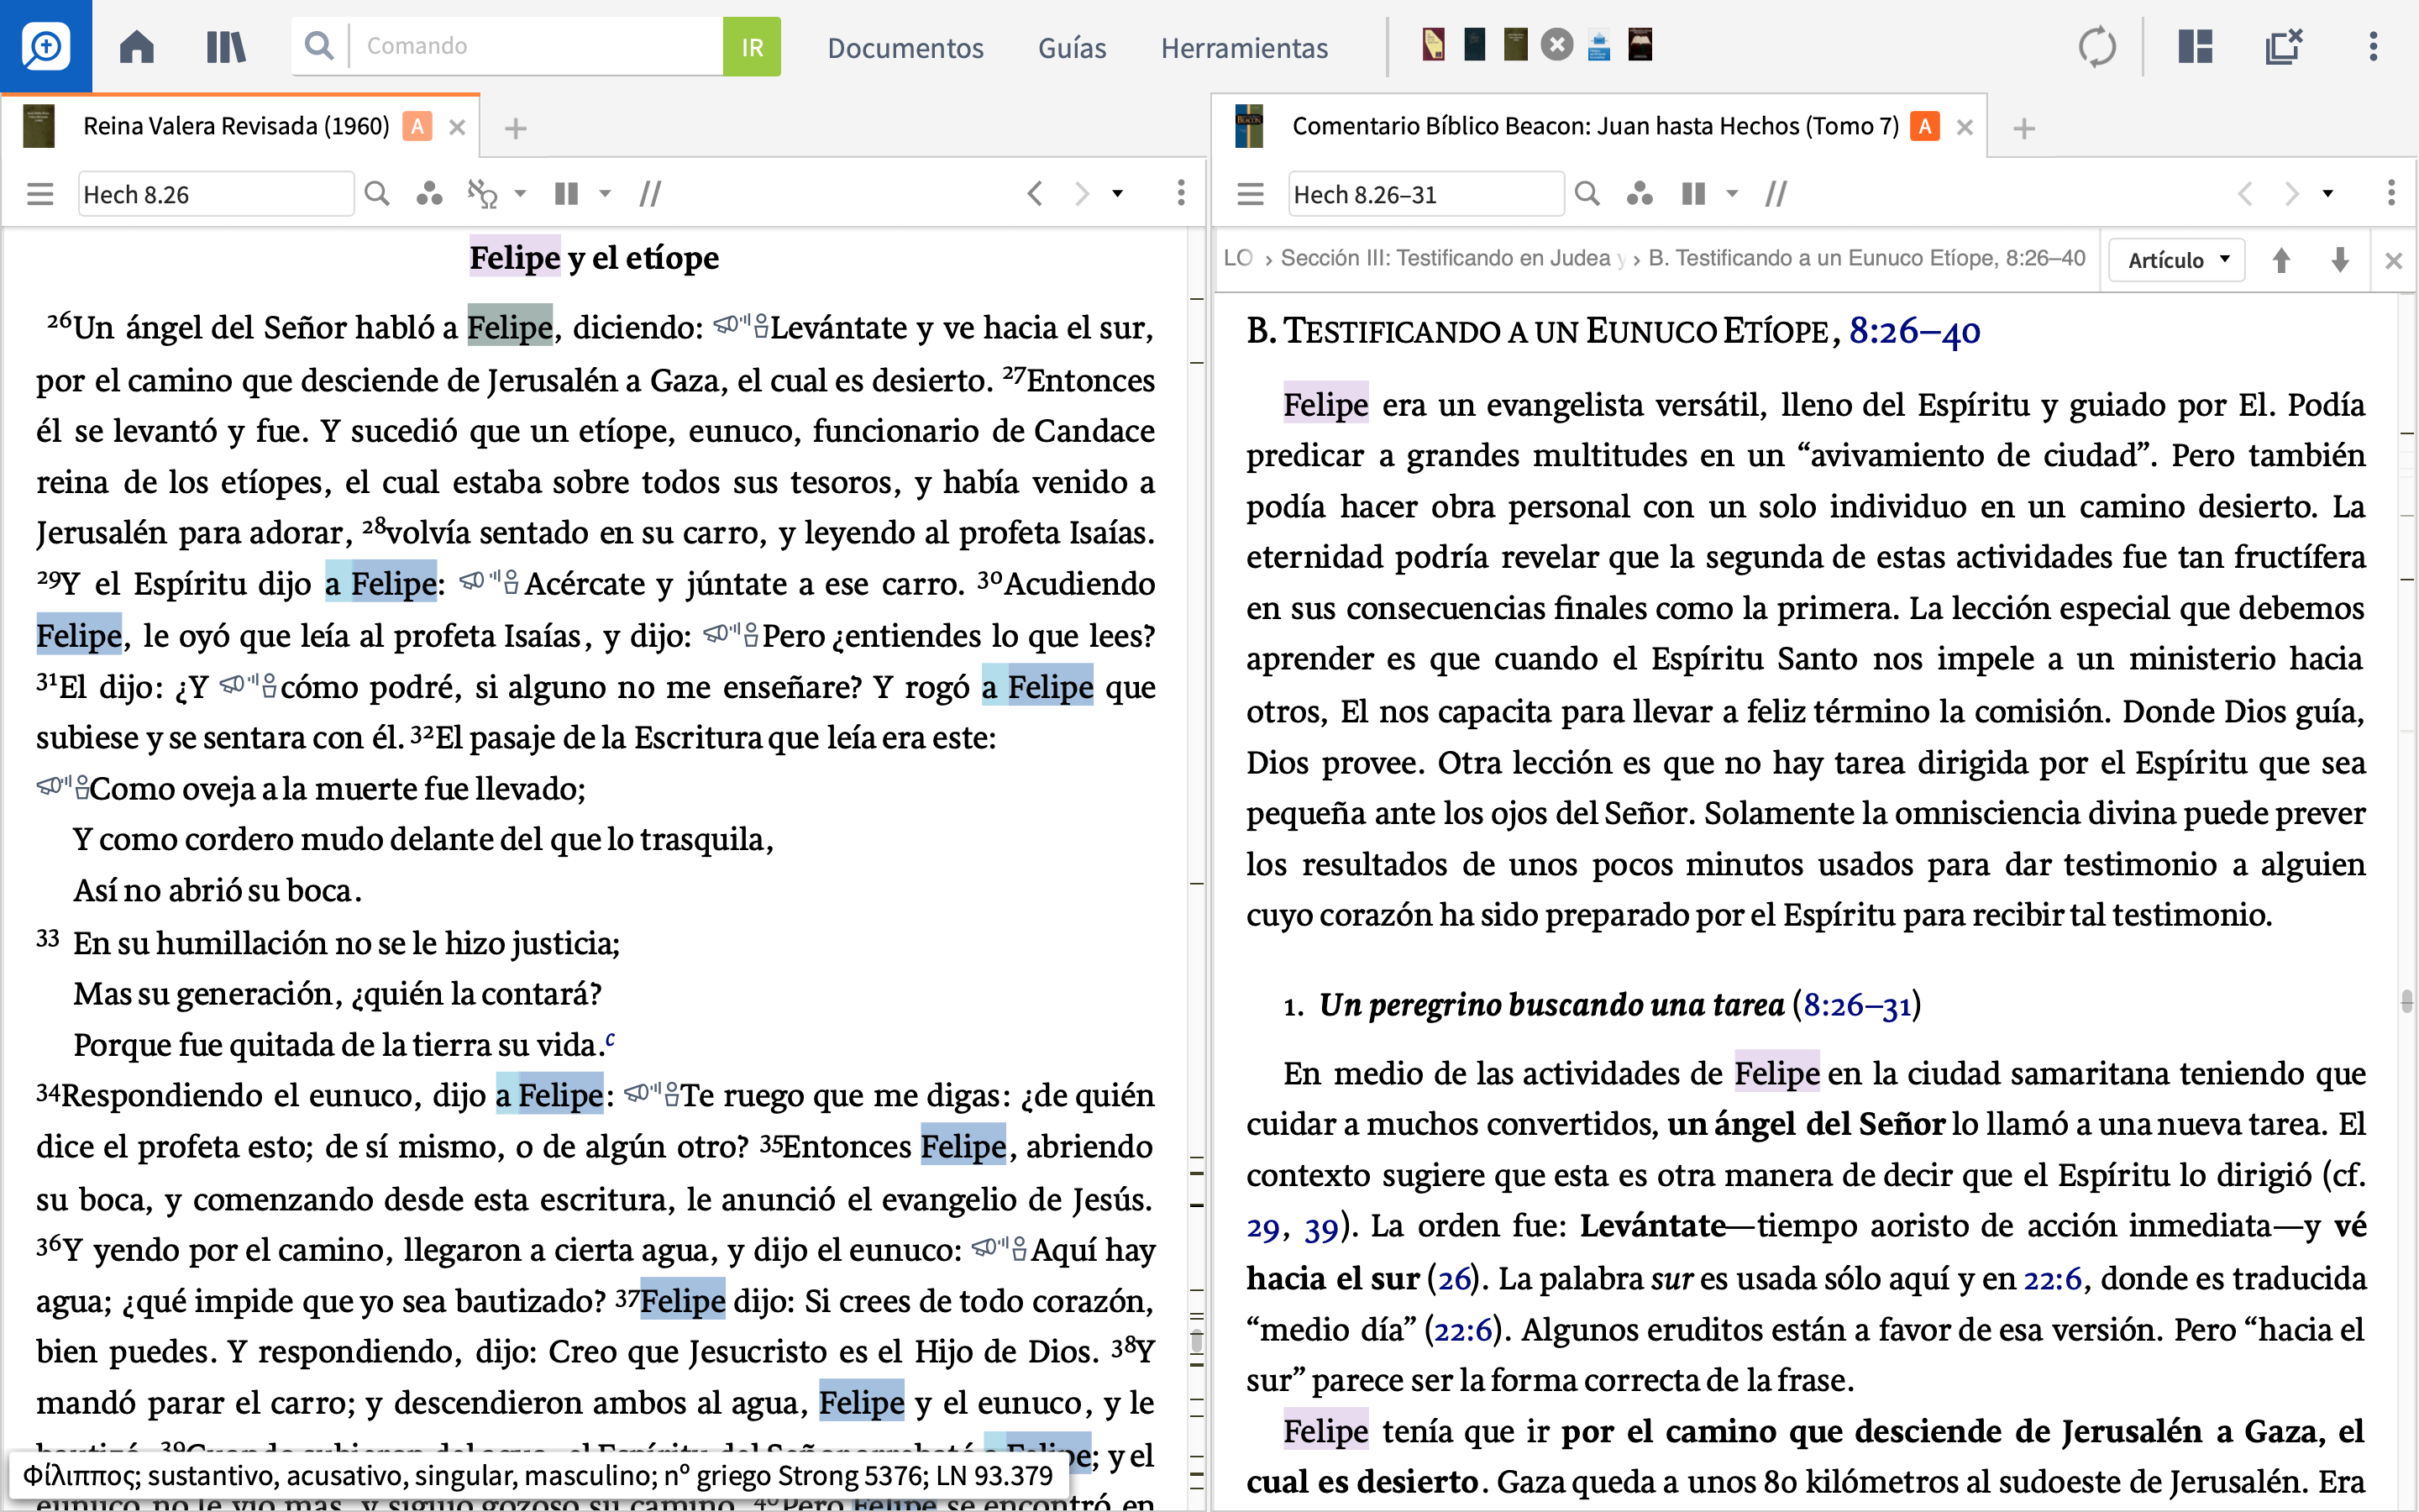Open the Beacon commentary panel kebab menu
Screen dimensions: 2419x1512
(2391, 193)
